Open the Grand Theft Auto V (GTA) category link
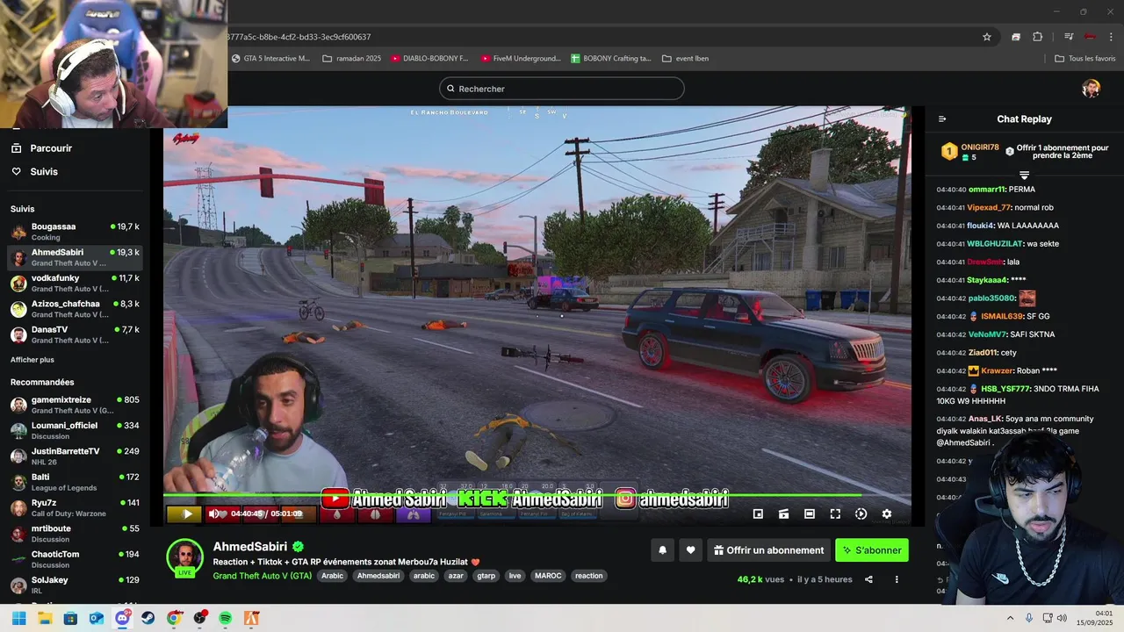 pos(263,576)
